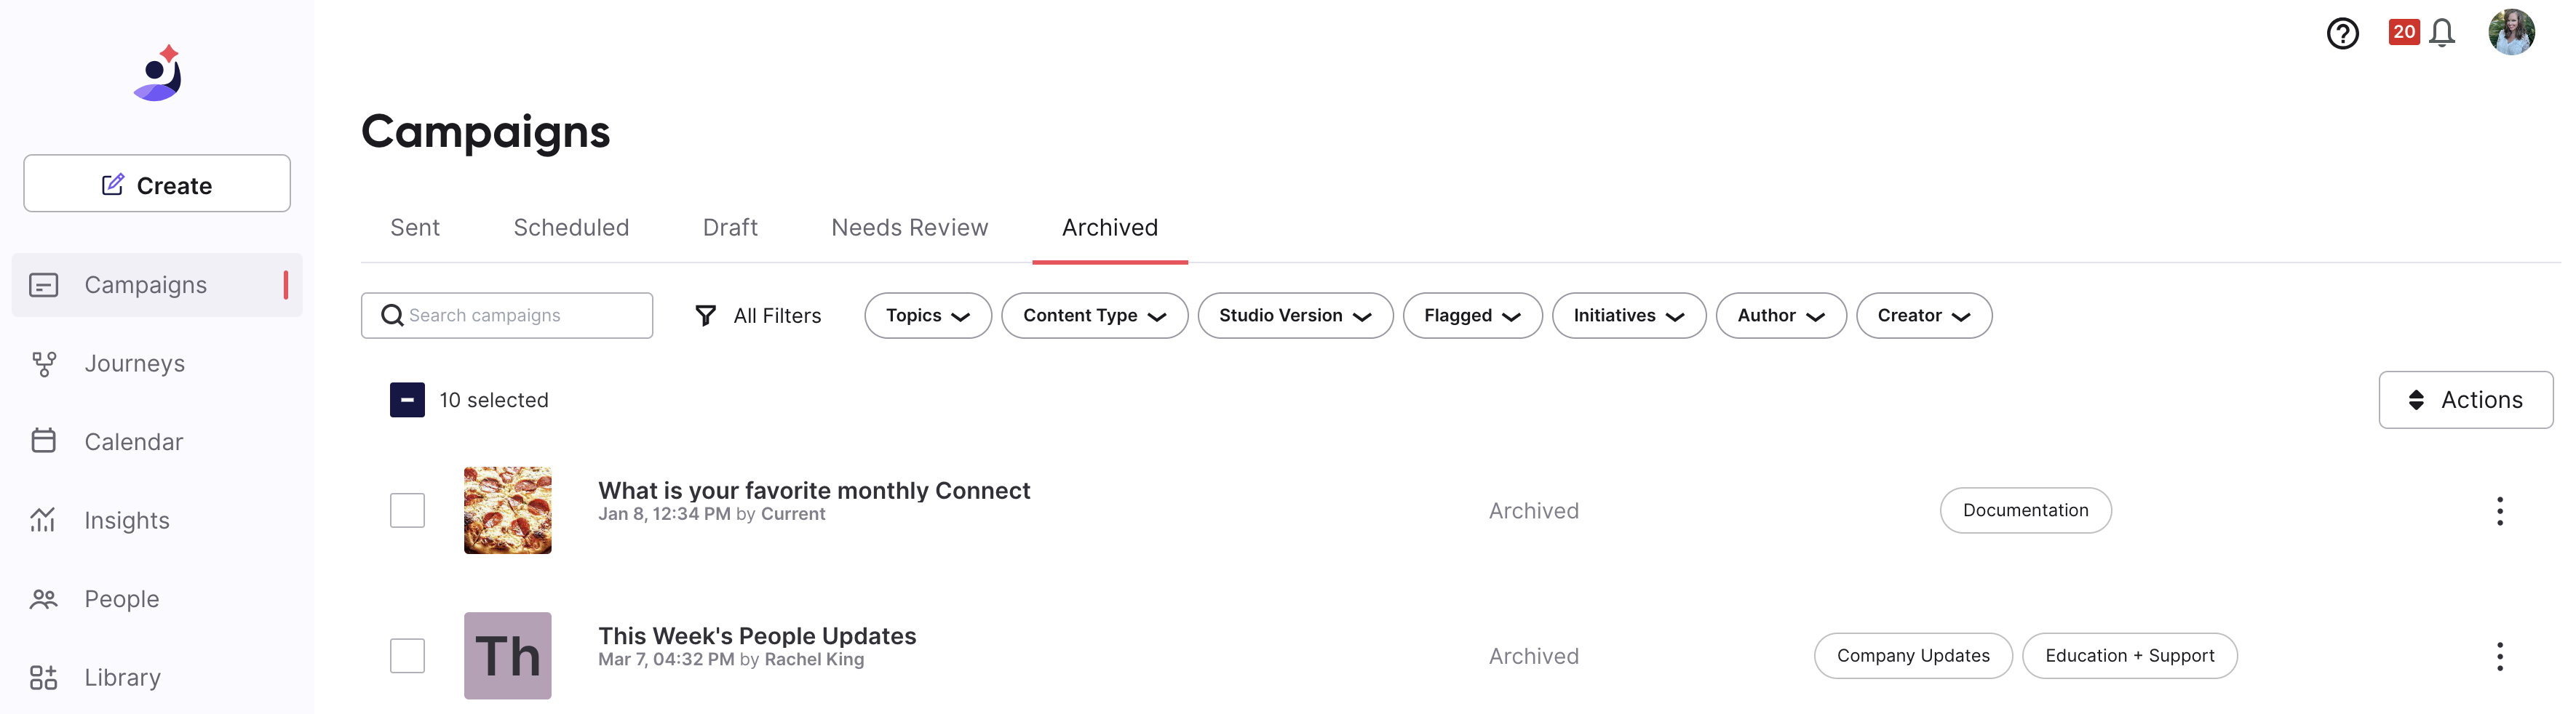Deselect all using 10 selected checkbox
This screenshot has width=2576, height=714.
click(407, 401)
